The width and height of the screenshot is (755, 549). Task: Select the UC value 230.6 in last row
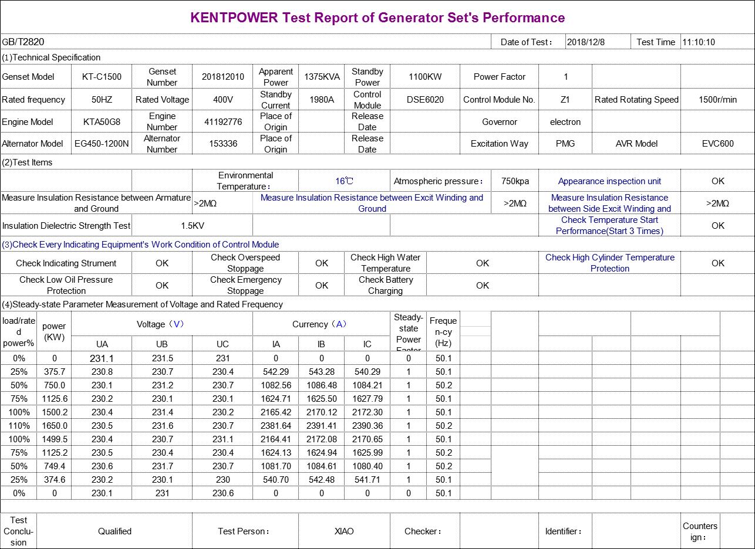(x=223, y=493)
